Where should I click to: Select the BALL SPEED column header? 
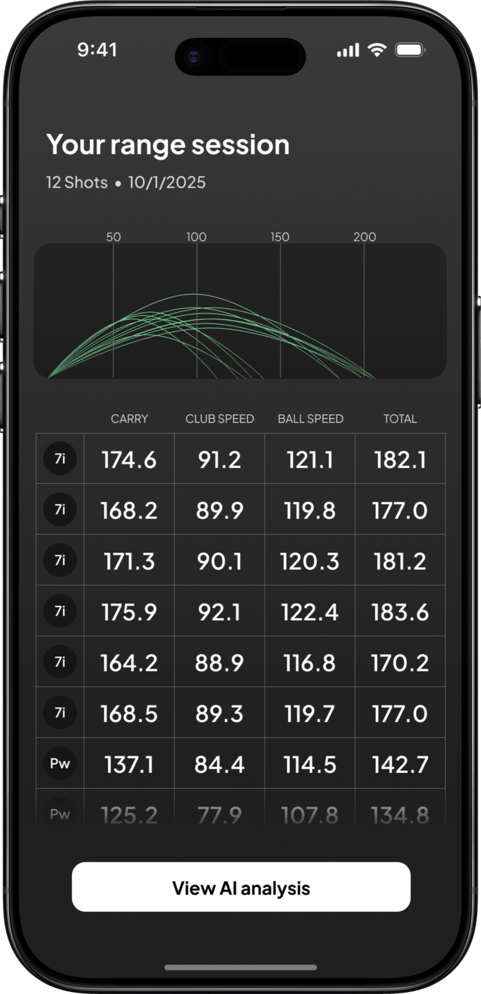click(310, 419)
